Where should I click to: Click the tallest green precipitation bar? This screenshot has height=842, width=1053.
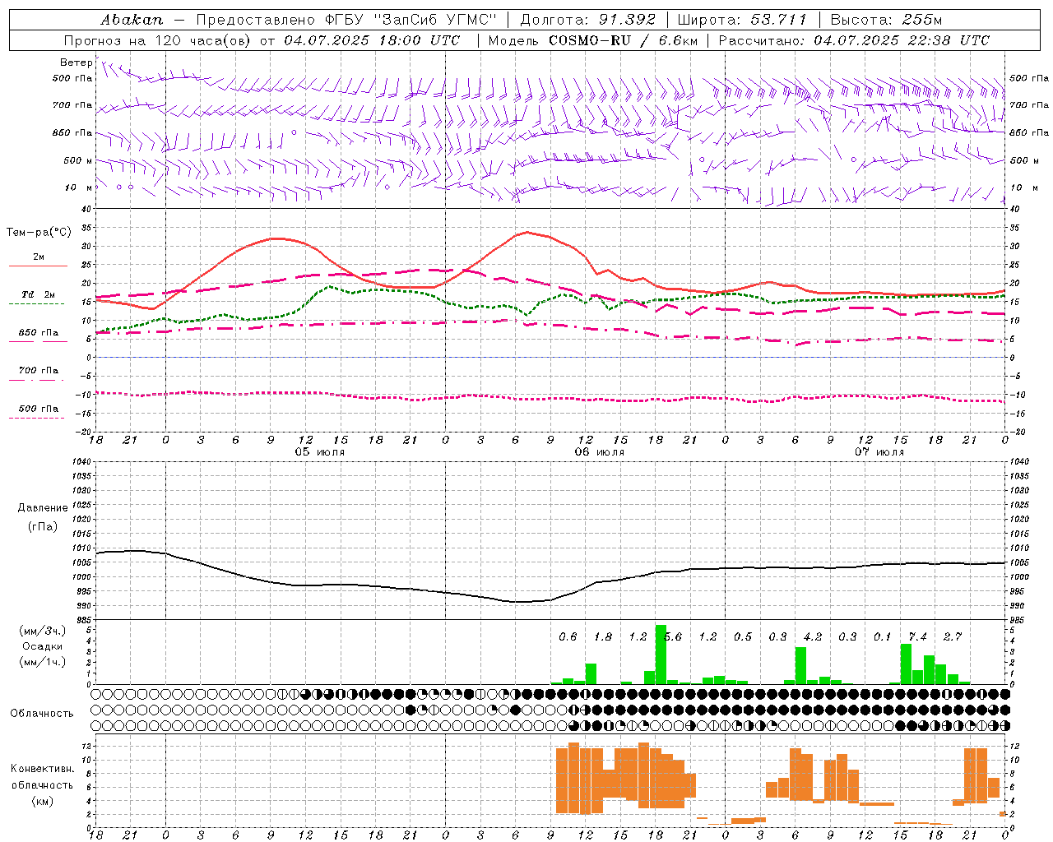(661, 655)
